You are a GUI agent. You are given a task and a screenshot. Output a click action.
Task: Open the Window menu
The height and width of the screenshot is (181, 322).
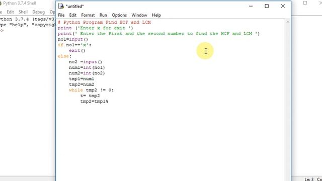(139, 15)
